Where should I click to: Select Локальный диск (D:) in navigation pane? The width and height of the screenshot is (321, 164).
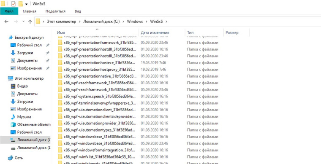point(34,148)
